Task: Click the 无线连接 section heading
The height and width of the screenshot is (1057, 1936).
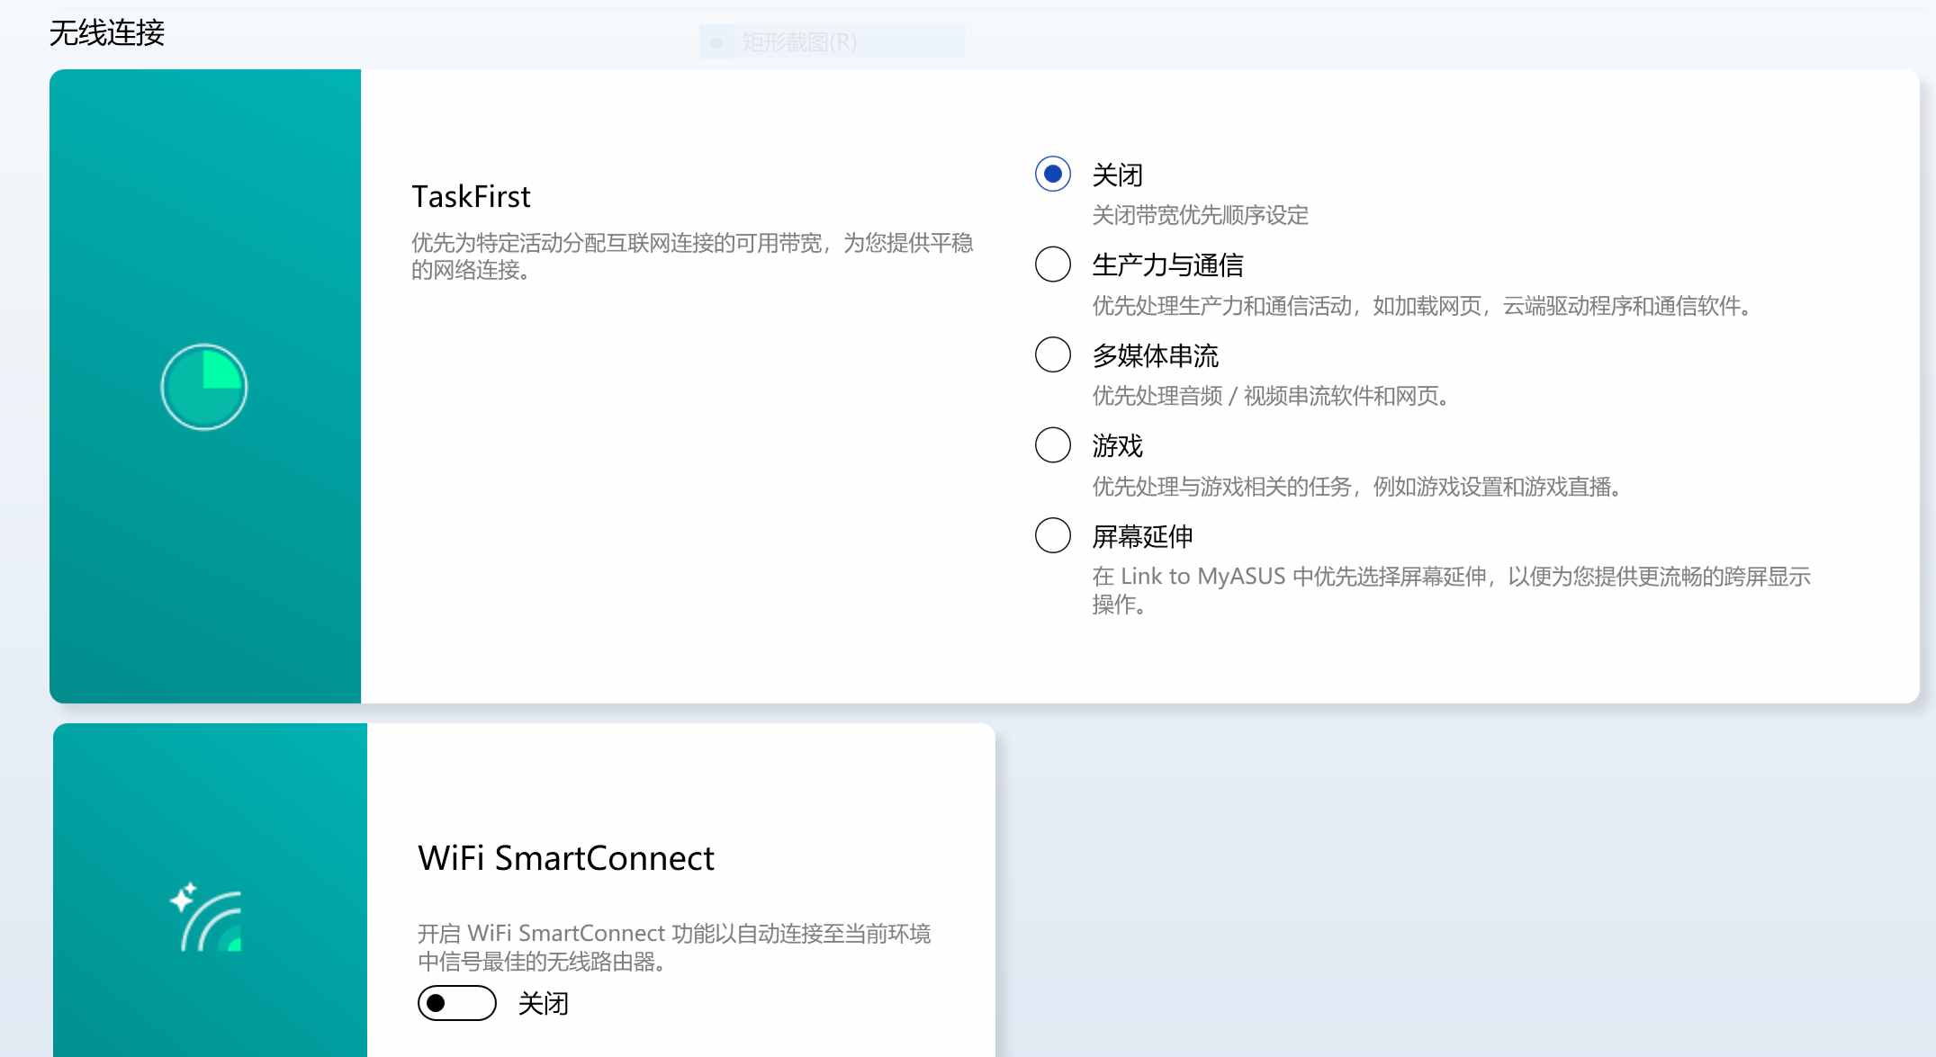Action: pyautogui.click(x=107, y=33)
